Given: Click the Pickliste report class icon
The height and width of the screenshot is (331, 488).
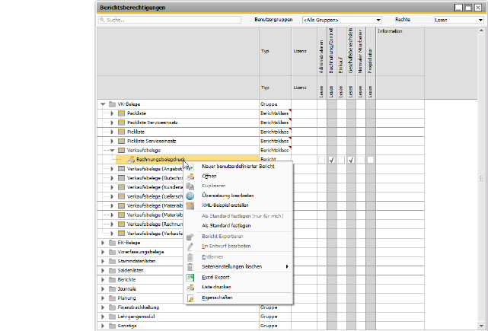Looking at the screenshot, I should 121,132.
